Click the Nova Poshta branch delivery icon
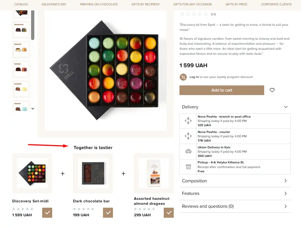 click(x=188, y=120)
